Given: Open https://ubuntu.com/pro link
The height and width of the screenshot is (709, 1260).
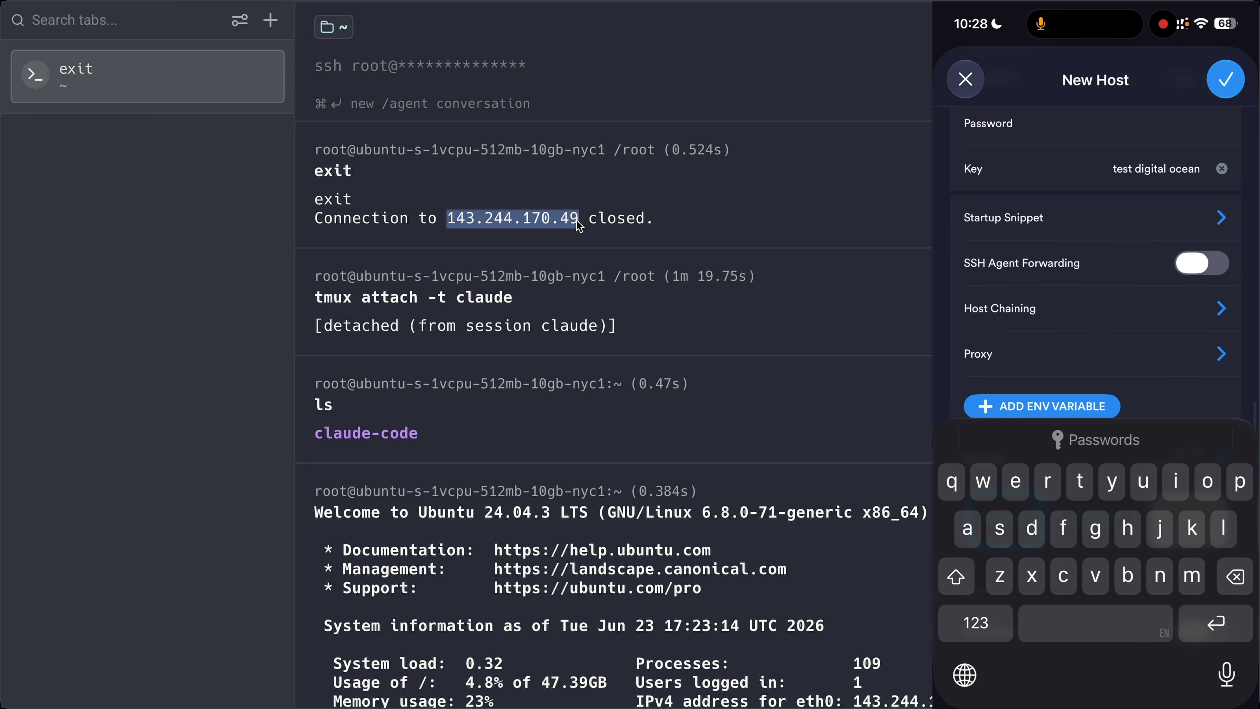Looking at the screenshot, I should (x=597, y=588).
